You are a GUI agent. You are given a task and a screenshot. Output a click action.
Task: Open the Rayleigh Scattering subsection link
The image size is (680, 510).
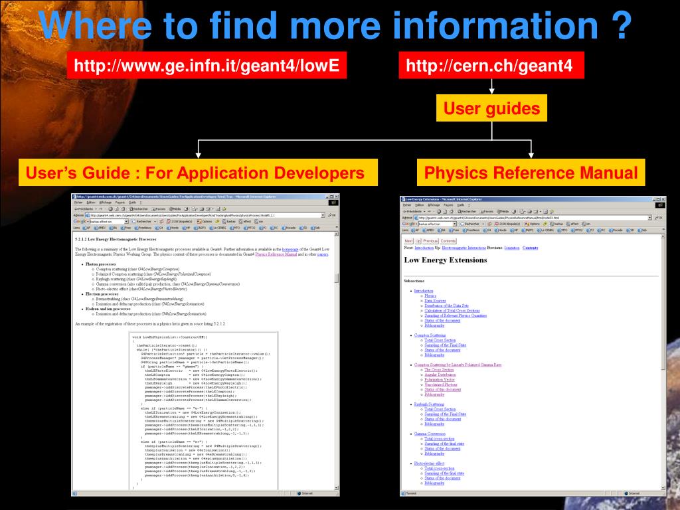[x=429, y=404]
